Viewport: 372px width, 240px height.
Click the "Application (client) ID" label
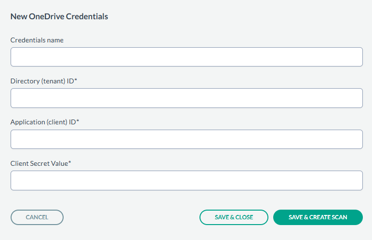tap(43, 122)
